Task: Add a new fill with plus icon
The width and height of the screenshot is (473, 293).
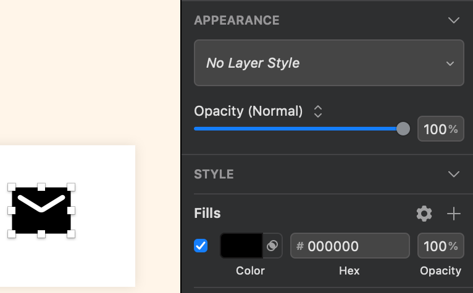Action: (x=454, y=214)
